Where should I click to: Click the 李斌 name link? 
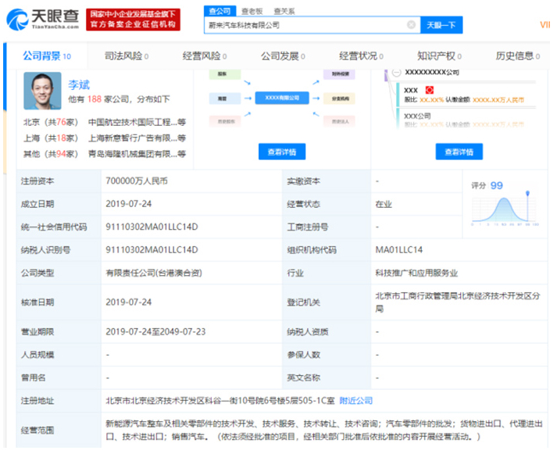78,84
